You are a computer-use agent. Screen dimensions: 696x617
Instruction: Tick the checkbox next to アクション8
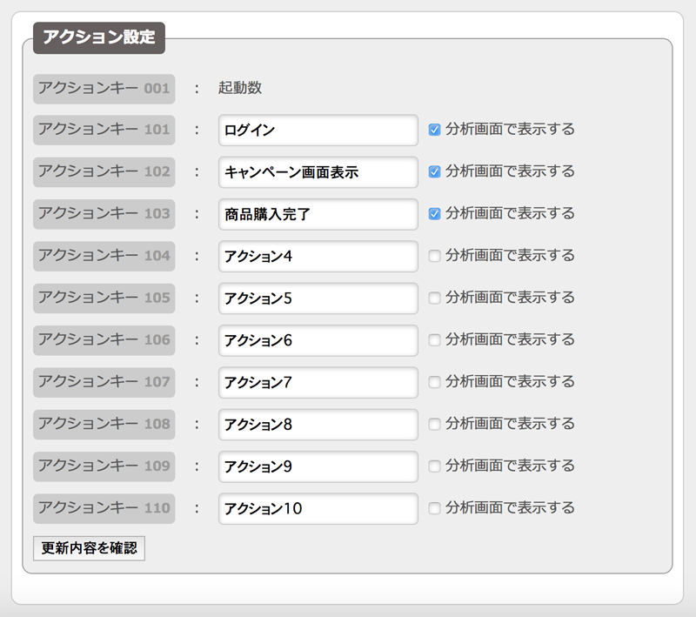pos(434,425)
